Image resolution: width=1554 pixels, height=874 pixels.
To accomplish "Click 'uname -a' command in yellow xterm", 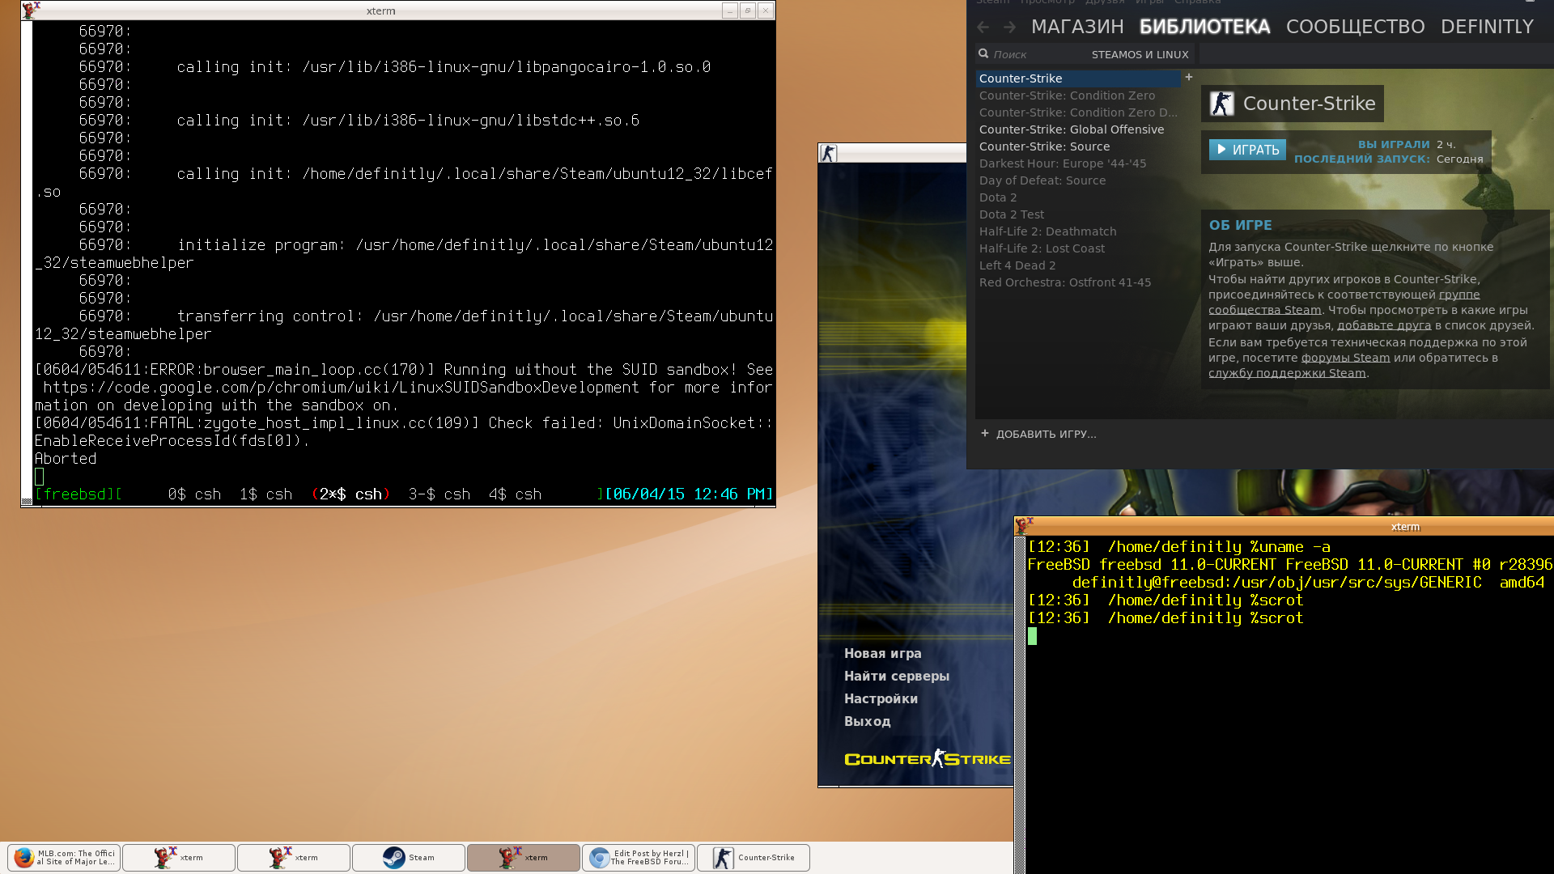I will point(1294,547).
